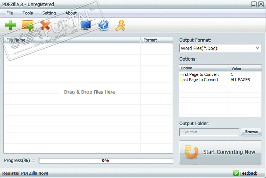Click the C:\output folder path field
This screenshot has width=266, height=178.
click(x=209, y=132)
